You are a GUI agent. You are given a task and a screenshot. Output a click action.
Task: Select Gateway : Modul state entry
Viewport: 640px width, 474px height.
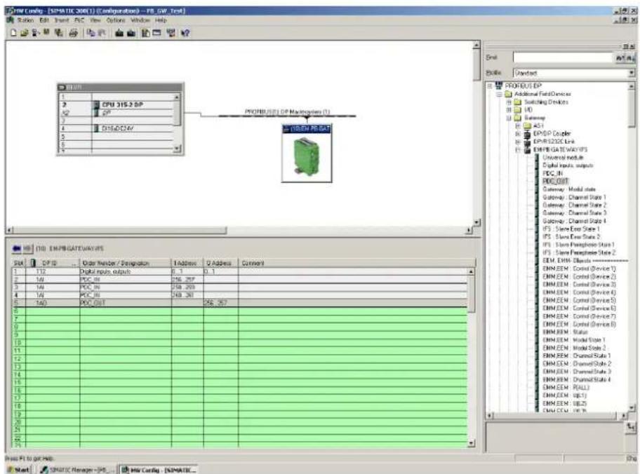click(568, 189)
